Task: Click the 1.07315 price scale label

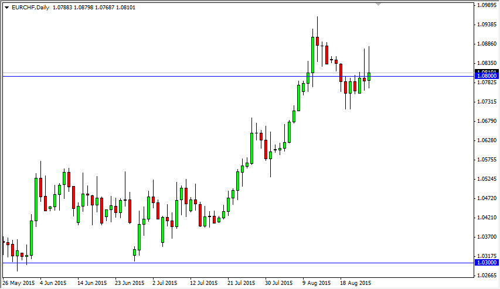Action: tap(487, 102)
